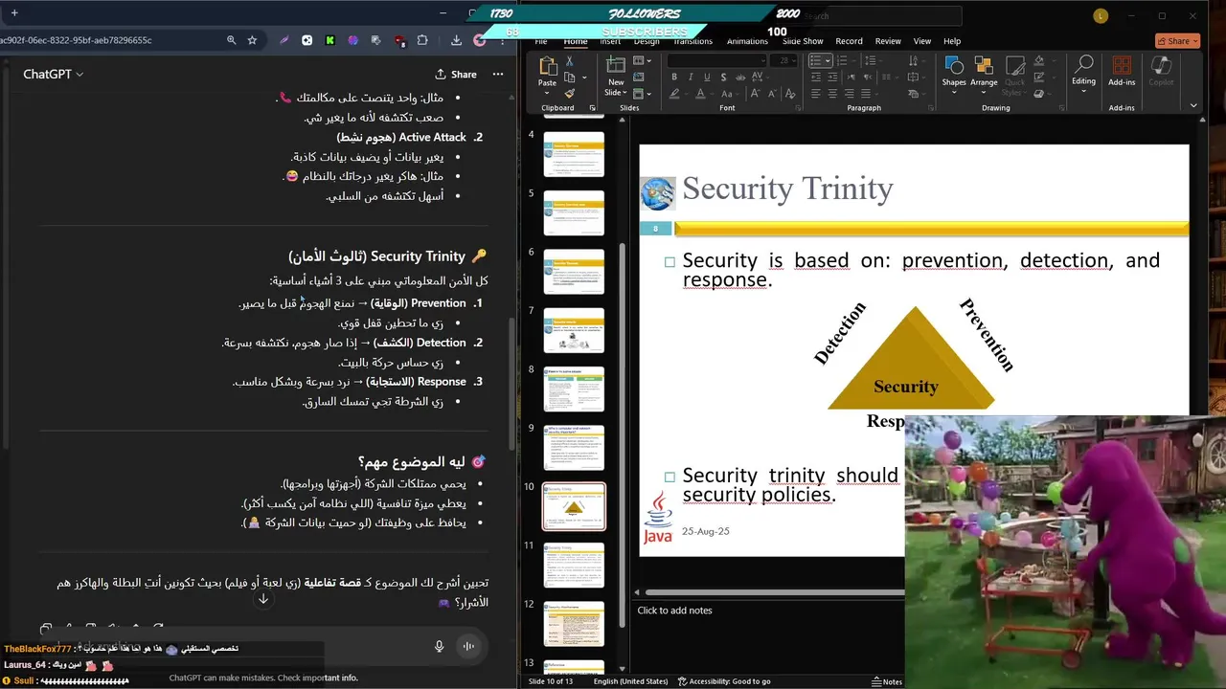Image resolution: width=1226 pixels, height=689 pixels.
Task: Open the ChatGPT model selector dropdown
Action: [54, 74]
